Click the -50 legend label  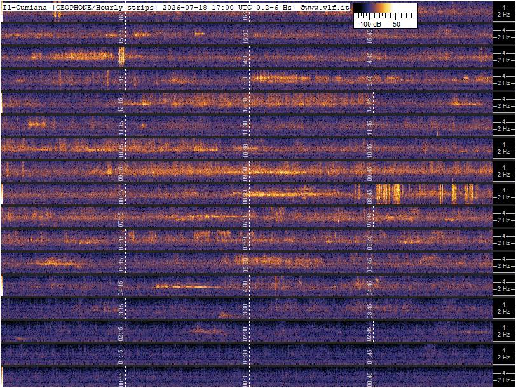[395, 24]
